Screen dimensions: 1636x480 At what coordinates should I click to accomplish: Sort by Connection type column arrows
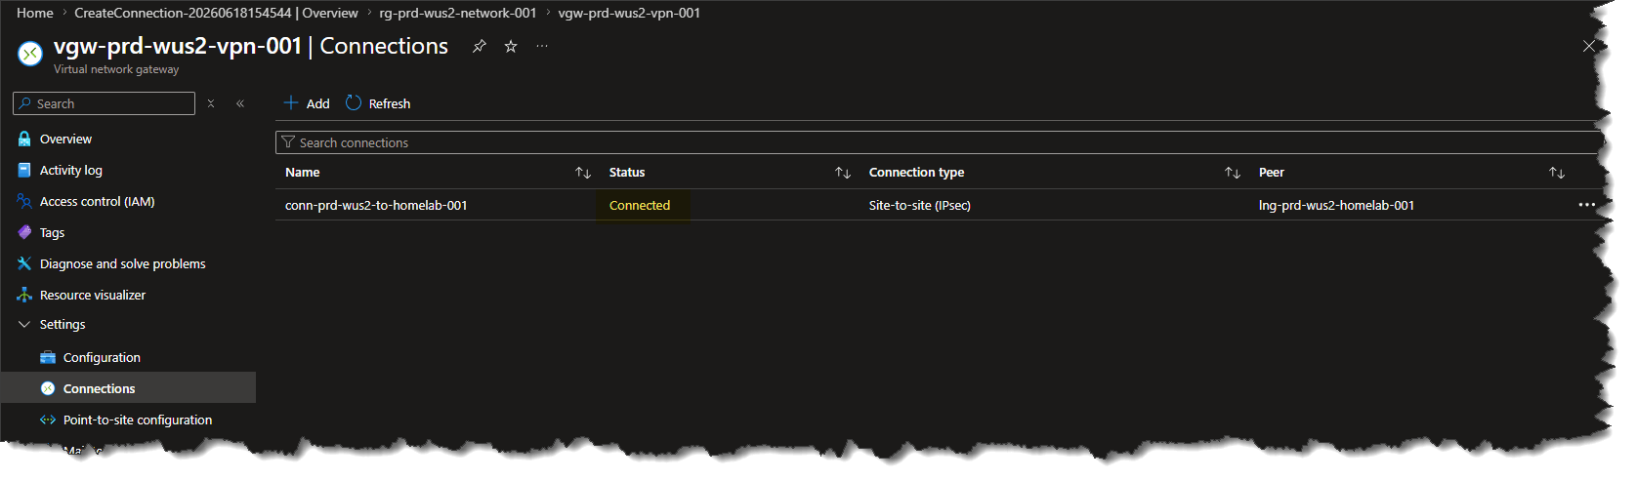(1233, 173)
